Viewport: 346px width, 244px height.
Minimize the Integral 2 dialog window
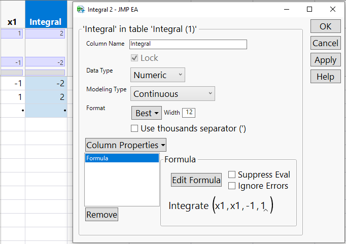pos(286,9)
